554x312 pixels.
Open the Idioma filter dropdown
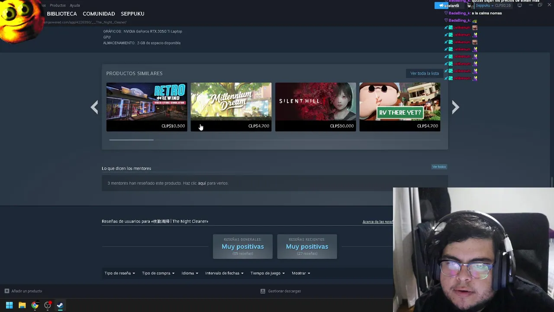190,273
